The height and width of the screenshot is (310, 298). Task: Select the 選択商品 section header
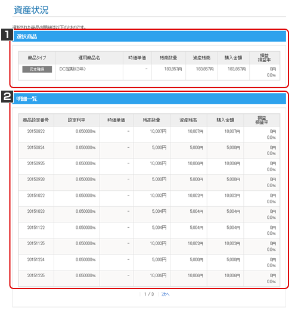pos(149,36)
